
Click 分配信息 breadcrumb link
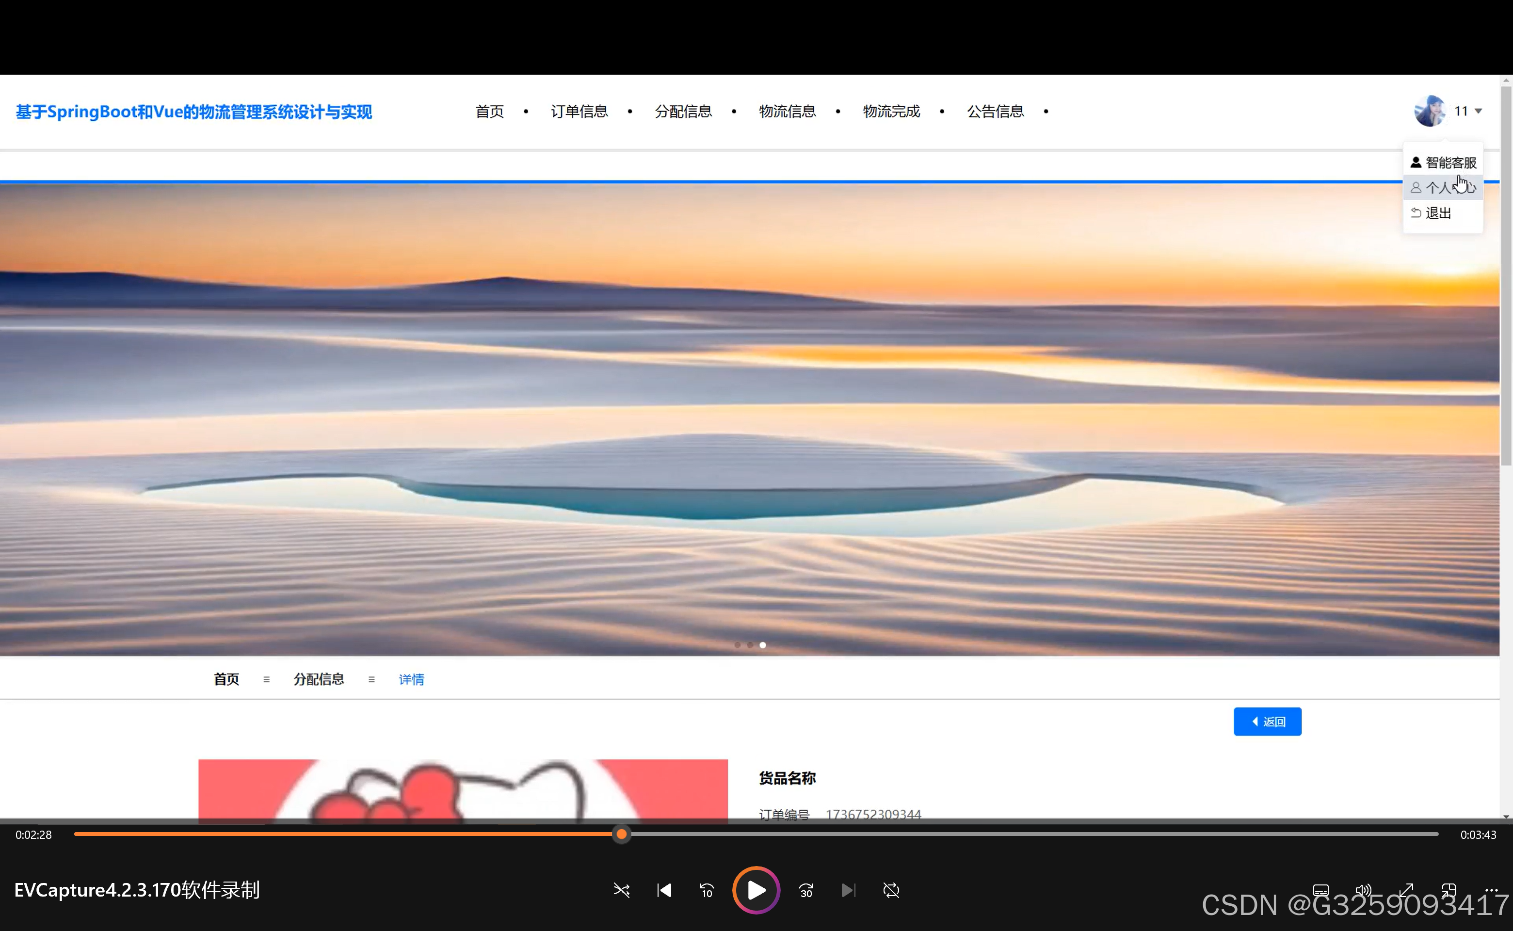319,679
